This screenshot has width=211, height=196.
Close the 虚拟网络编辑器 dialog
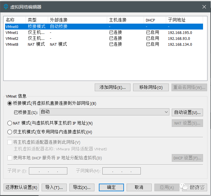204,7
